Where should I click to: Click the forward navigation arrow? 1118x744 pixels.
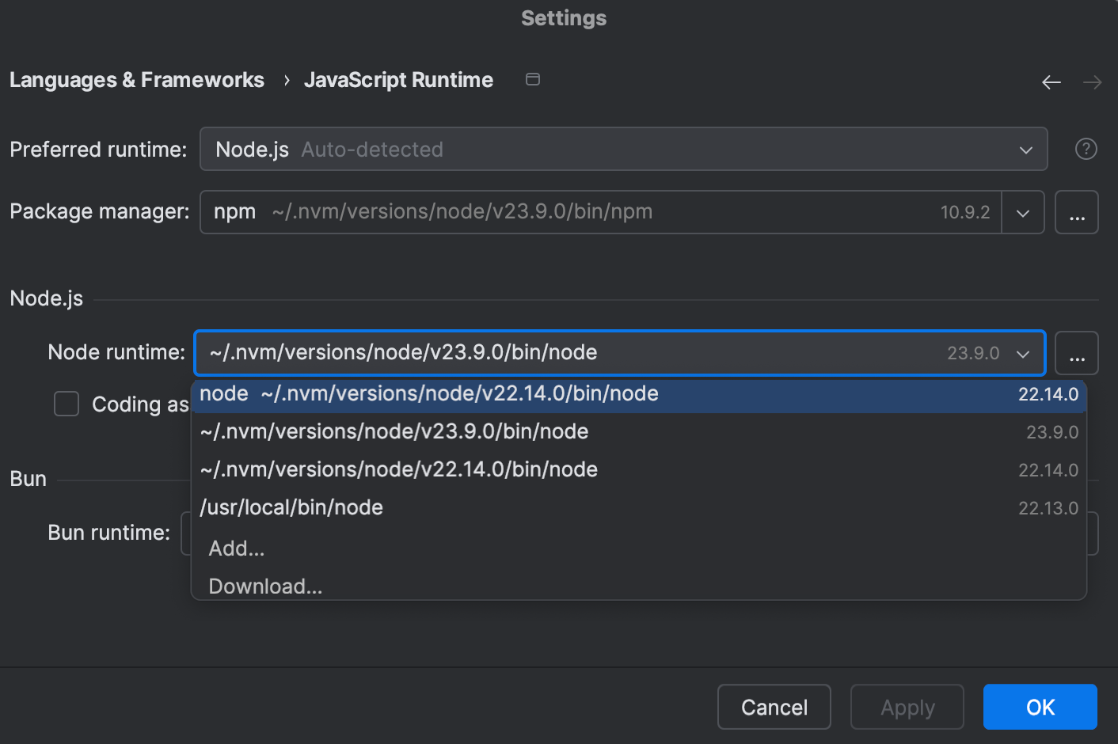pos(1093,82)
